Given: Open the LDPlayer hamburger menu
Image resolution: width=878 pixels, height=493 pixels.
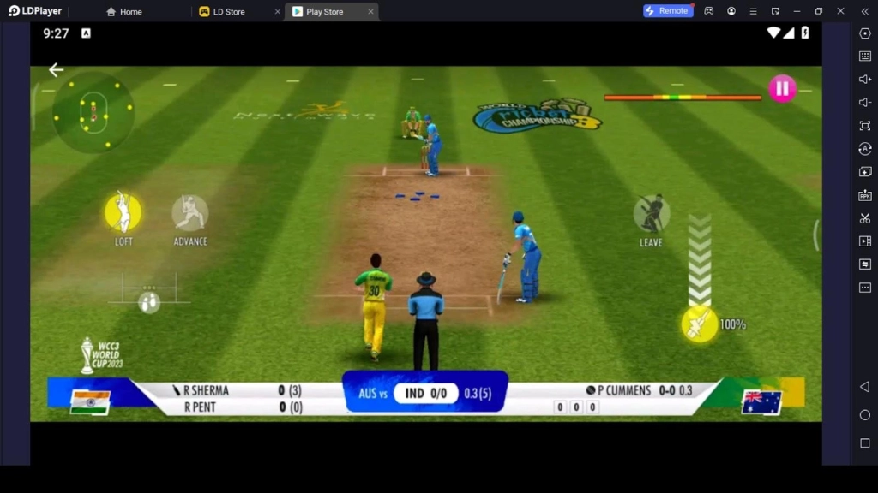Looking at the screenshot, I should tap(753, 10).
